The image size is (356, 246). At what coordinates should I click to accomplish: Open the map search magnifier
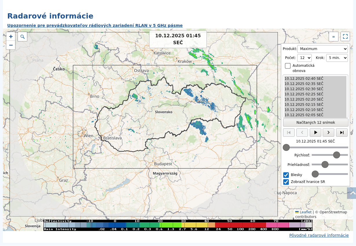22,37
